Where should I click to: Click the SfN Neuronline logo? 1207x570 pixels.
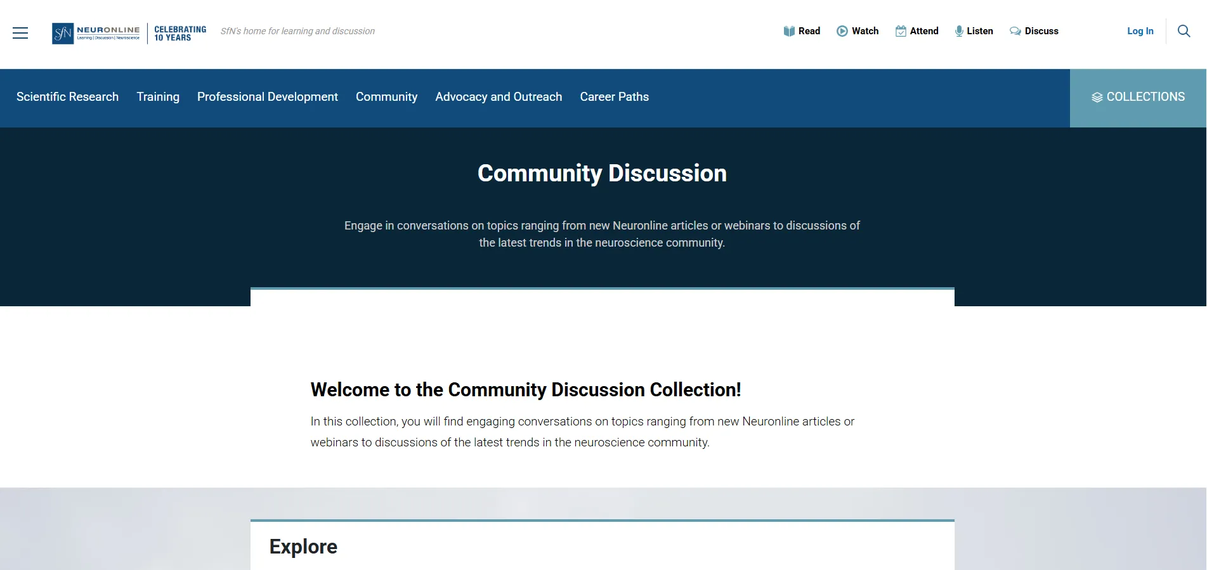point(96,33)
